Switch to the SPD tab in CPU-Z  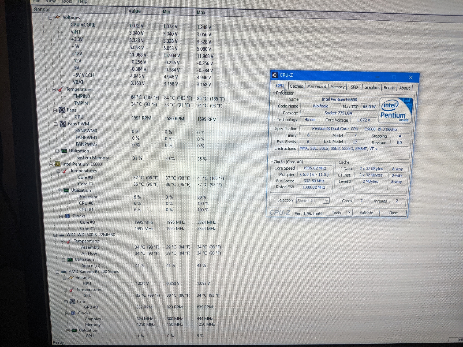[354, 87]
